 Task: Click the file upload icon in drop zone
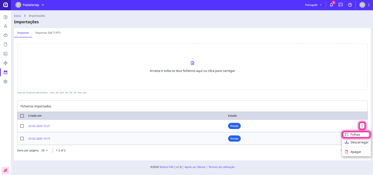click(192, 63)
